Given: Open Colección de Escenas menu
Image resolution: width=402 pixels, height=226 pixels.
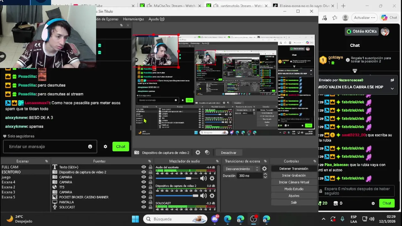Looking at the screenshot, I should coord(107,19).
